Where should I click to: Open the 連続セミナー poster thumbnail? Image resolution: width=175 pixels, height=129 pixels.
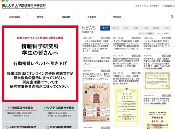(96, 103)
